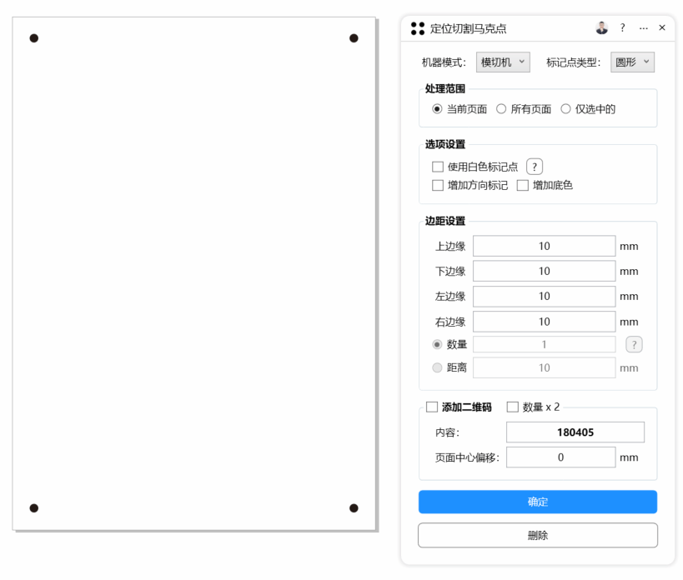
Task: Open the user avatar profile icon
Action: [602, 28]
